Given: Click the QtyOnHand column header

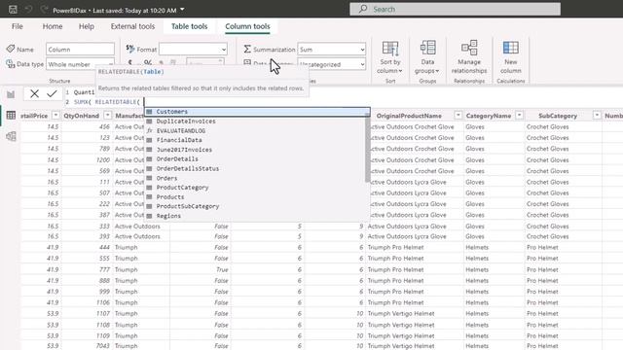Looking at the screenshot, I should (x=81, y=116).
